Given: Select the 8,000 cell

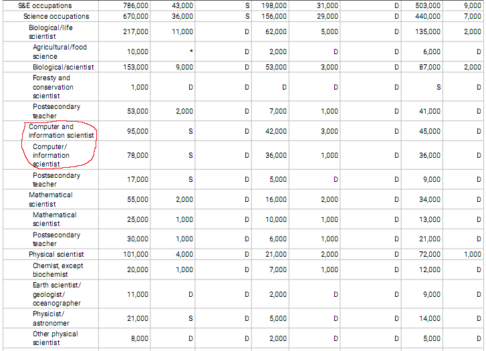Looking at the screenshot, I should click(x=140, y=338).
